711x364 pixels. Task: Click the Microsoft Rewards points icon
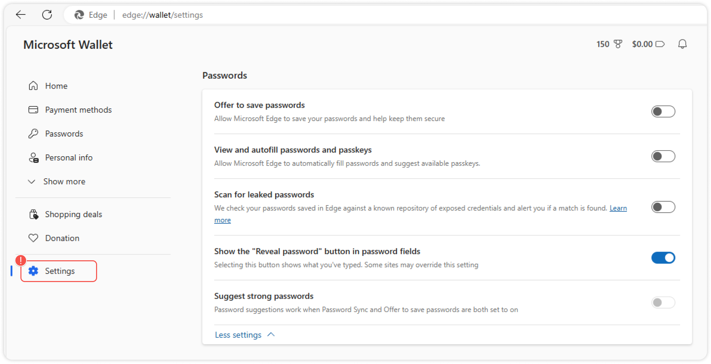click(618, 44)
